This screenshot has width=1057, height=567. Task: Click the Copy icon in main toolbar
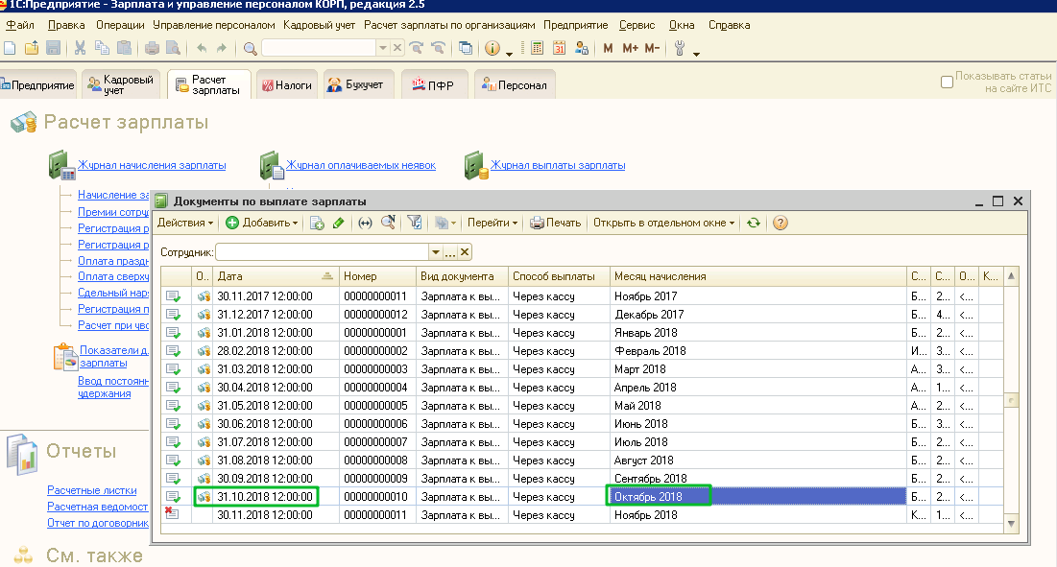point(102,48)
